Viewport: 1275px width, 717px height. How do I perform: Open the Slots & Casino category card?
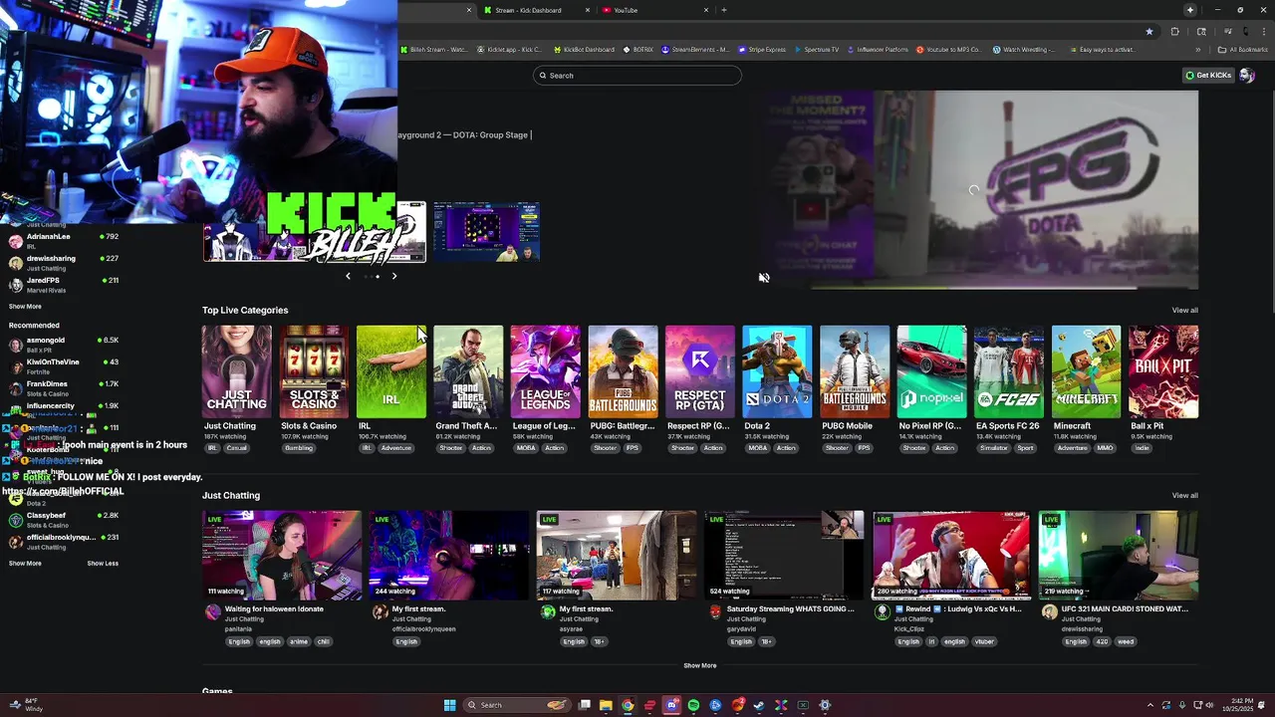click(x=314, y=371)
